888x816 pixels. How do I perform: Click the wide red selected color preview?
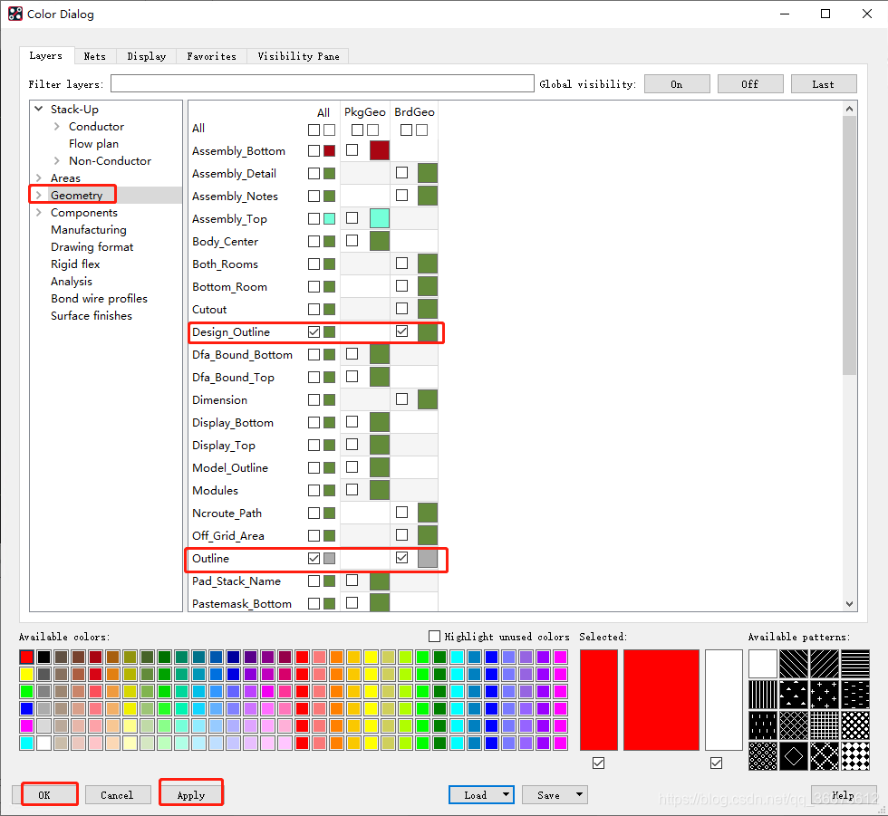coord(661,700)
